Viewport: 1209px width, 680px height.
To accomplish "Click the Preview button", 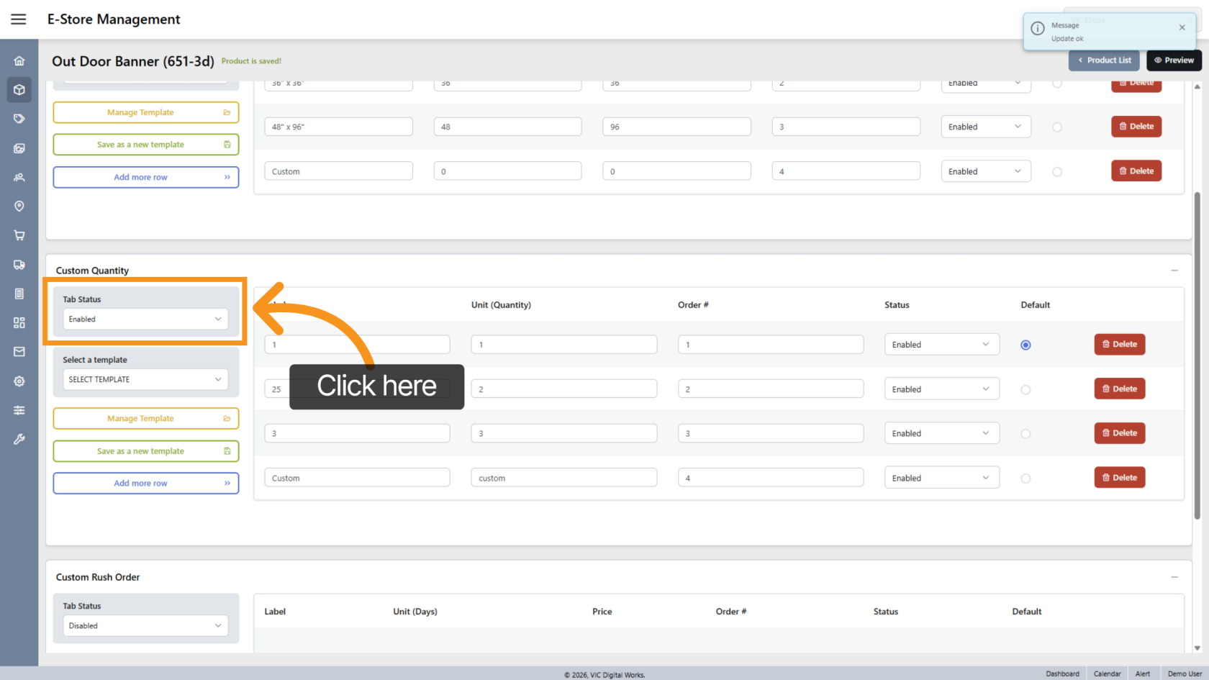I will click(x=1174, y=60).
